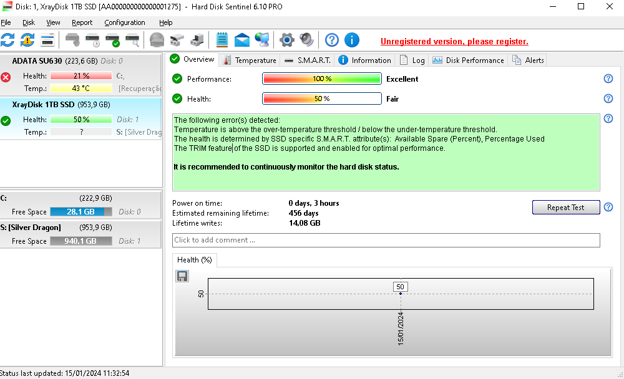The image size is (624, 379).
Task: Open the blue notepad report icon
Action: [x=222, y=40]
